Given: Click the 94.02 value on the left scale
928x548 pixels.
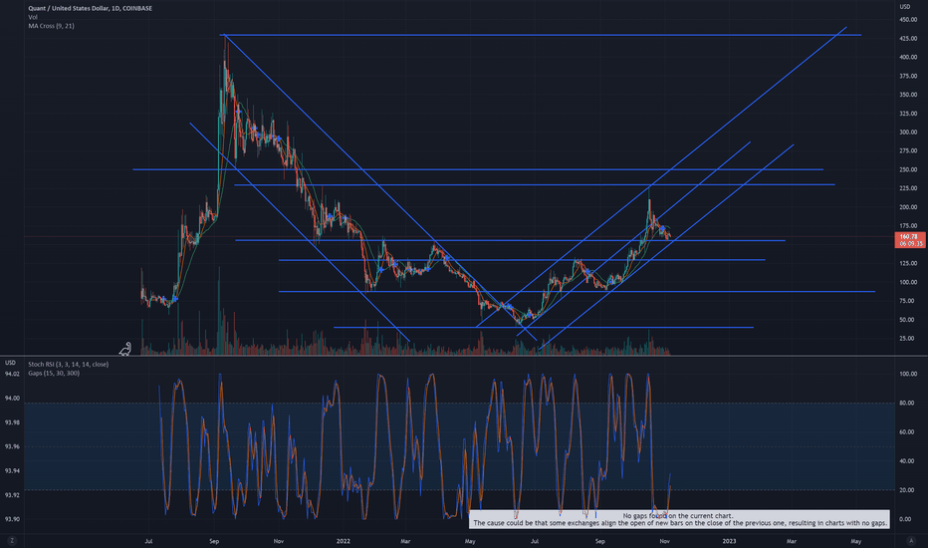Looking at the screenshot, I should tap(12, 374).
